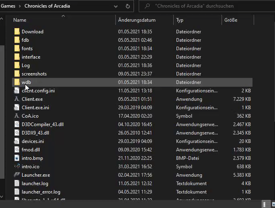This screenshot has width=275, height=208.
Task: Select the CoA.ico icon file
Action: [17, 116]
